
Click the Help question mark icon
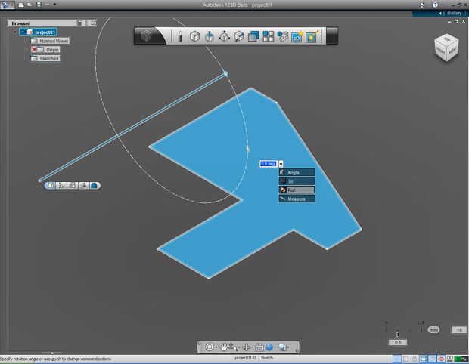435,5
